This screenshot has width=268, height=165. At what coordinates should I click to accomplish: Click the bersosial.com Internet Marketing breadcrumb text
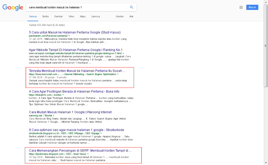(72, 74)
